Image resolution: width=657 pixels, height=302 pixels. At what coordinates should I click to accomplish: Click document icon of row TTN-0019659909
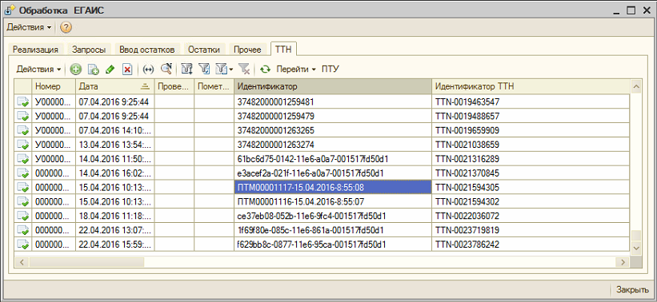click(22, 130)
